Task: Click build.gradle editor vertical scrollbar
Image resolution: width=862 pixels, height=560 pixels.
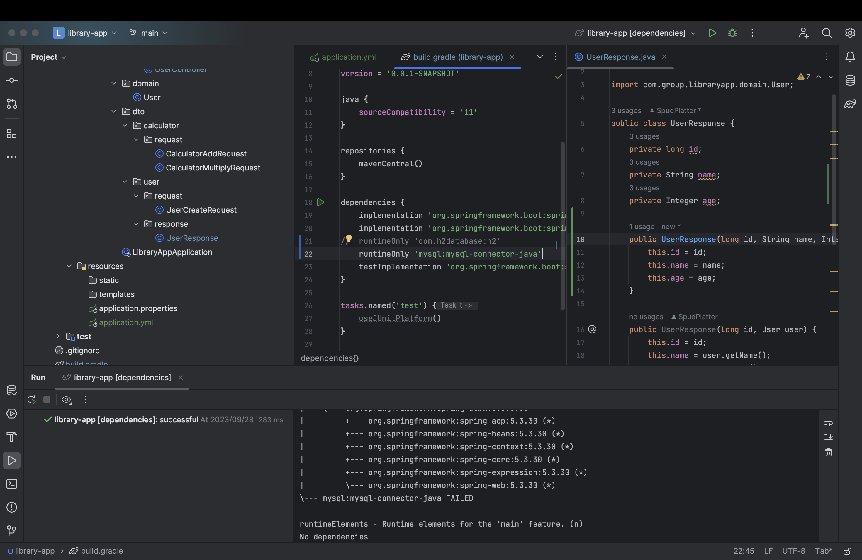Action: pyautogui.click(x=562, y=226)
